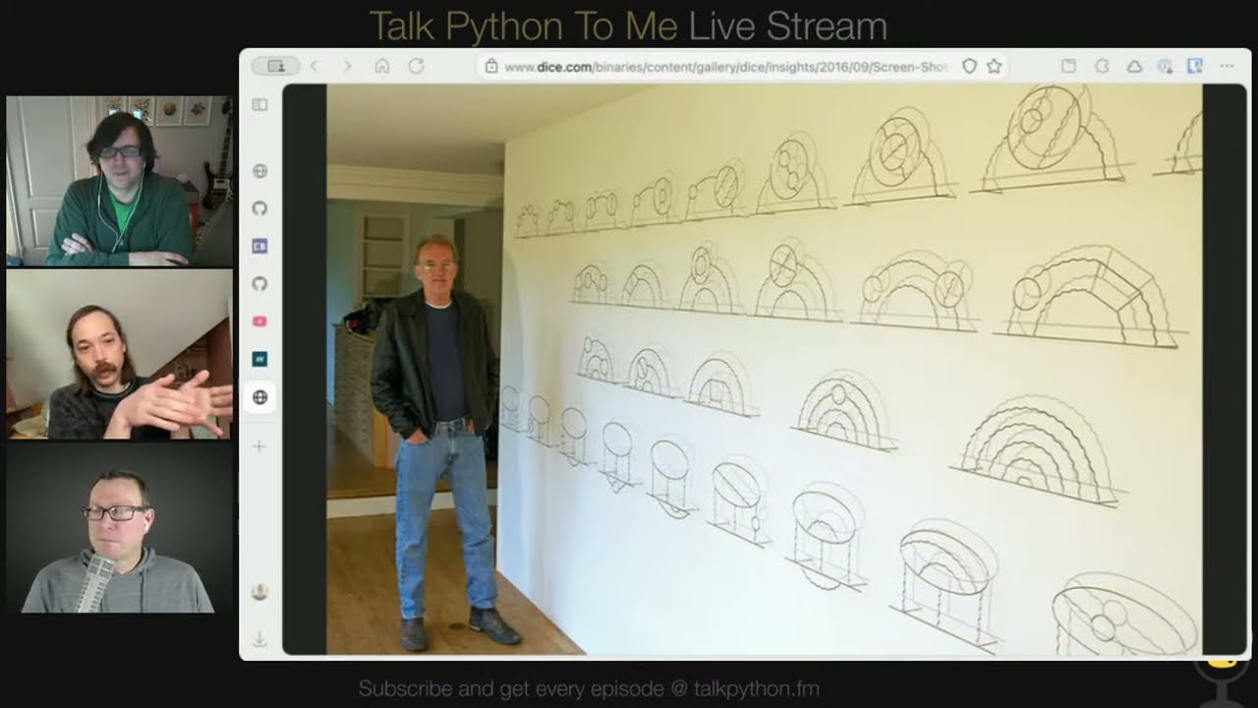Open the first globe tab in the sidebar
Viewport: 1258px width, 708px height.
point(259,170)
